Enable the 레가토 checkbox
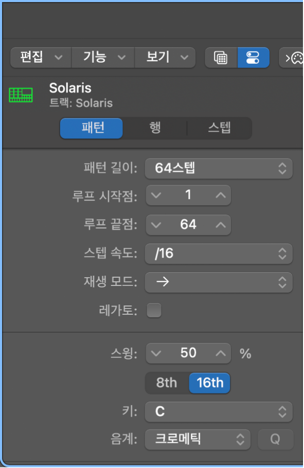 (154, 311)
